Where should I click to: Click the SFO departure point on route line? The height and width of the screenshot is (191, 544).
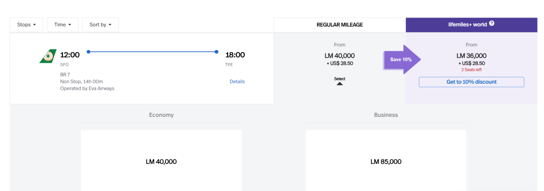[89, 52]
